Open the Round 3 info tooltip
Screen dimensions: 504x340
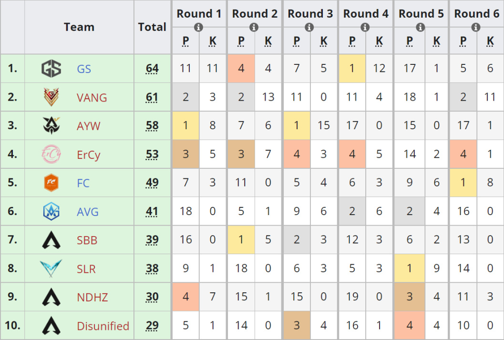pos(310,27)
